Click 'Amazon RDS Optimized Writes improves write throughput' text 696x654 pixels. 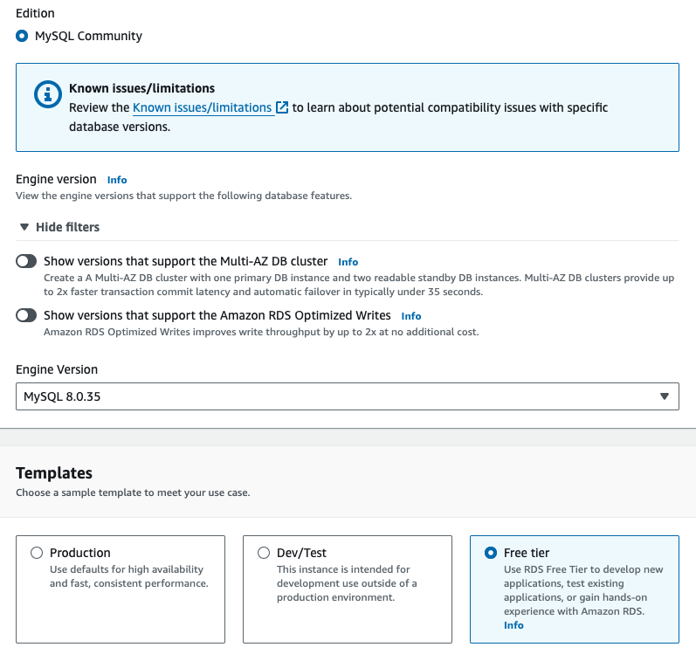coord(261,332)
